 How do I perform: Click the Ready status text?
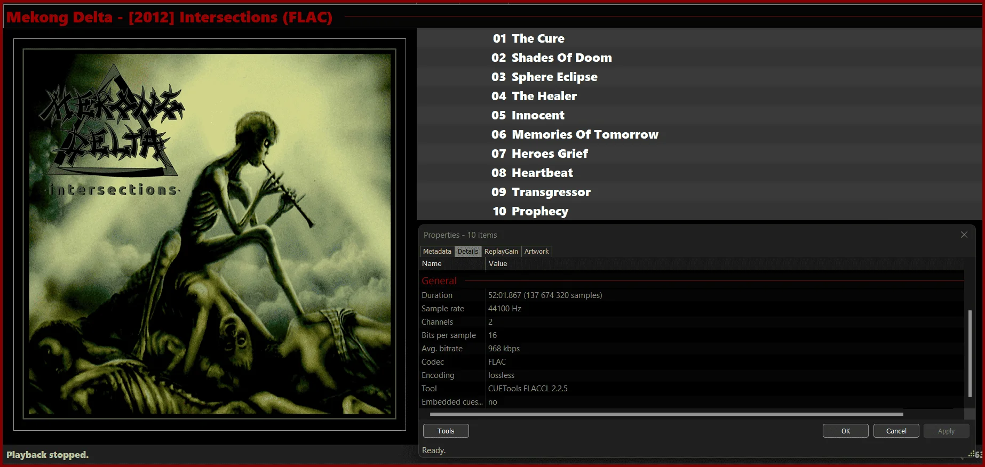pos(434,450)
